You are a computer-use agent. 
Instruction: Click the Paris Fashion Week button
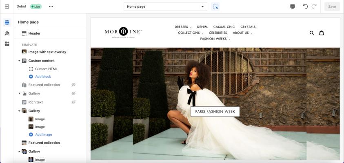(215, 111)
